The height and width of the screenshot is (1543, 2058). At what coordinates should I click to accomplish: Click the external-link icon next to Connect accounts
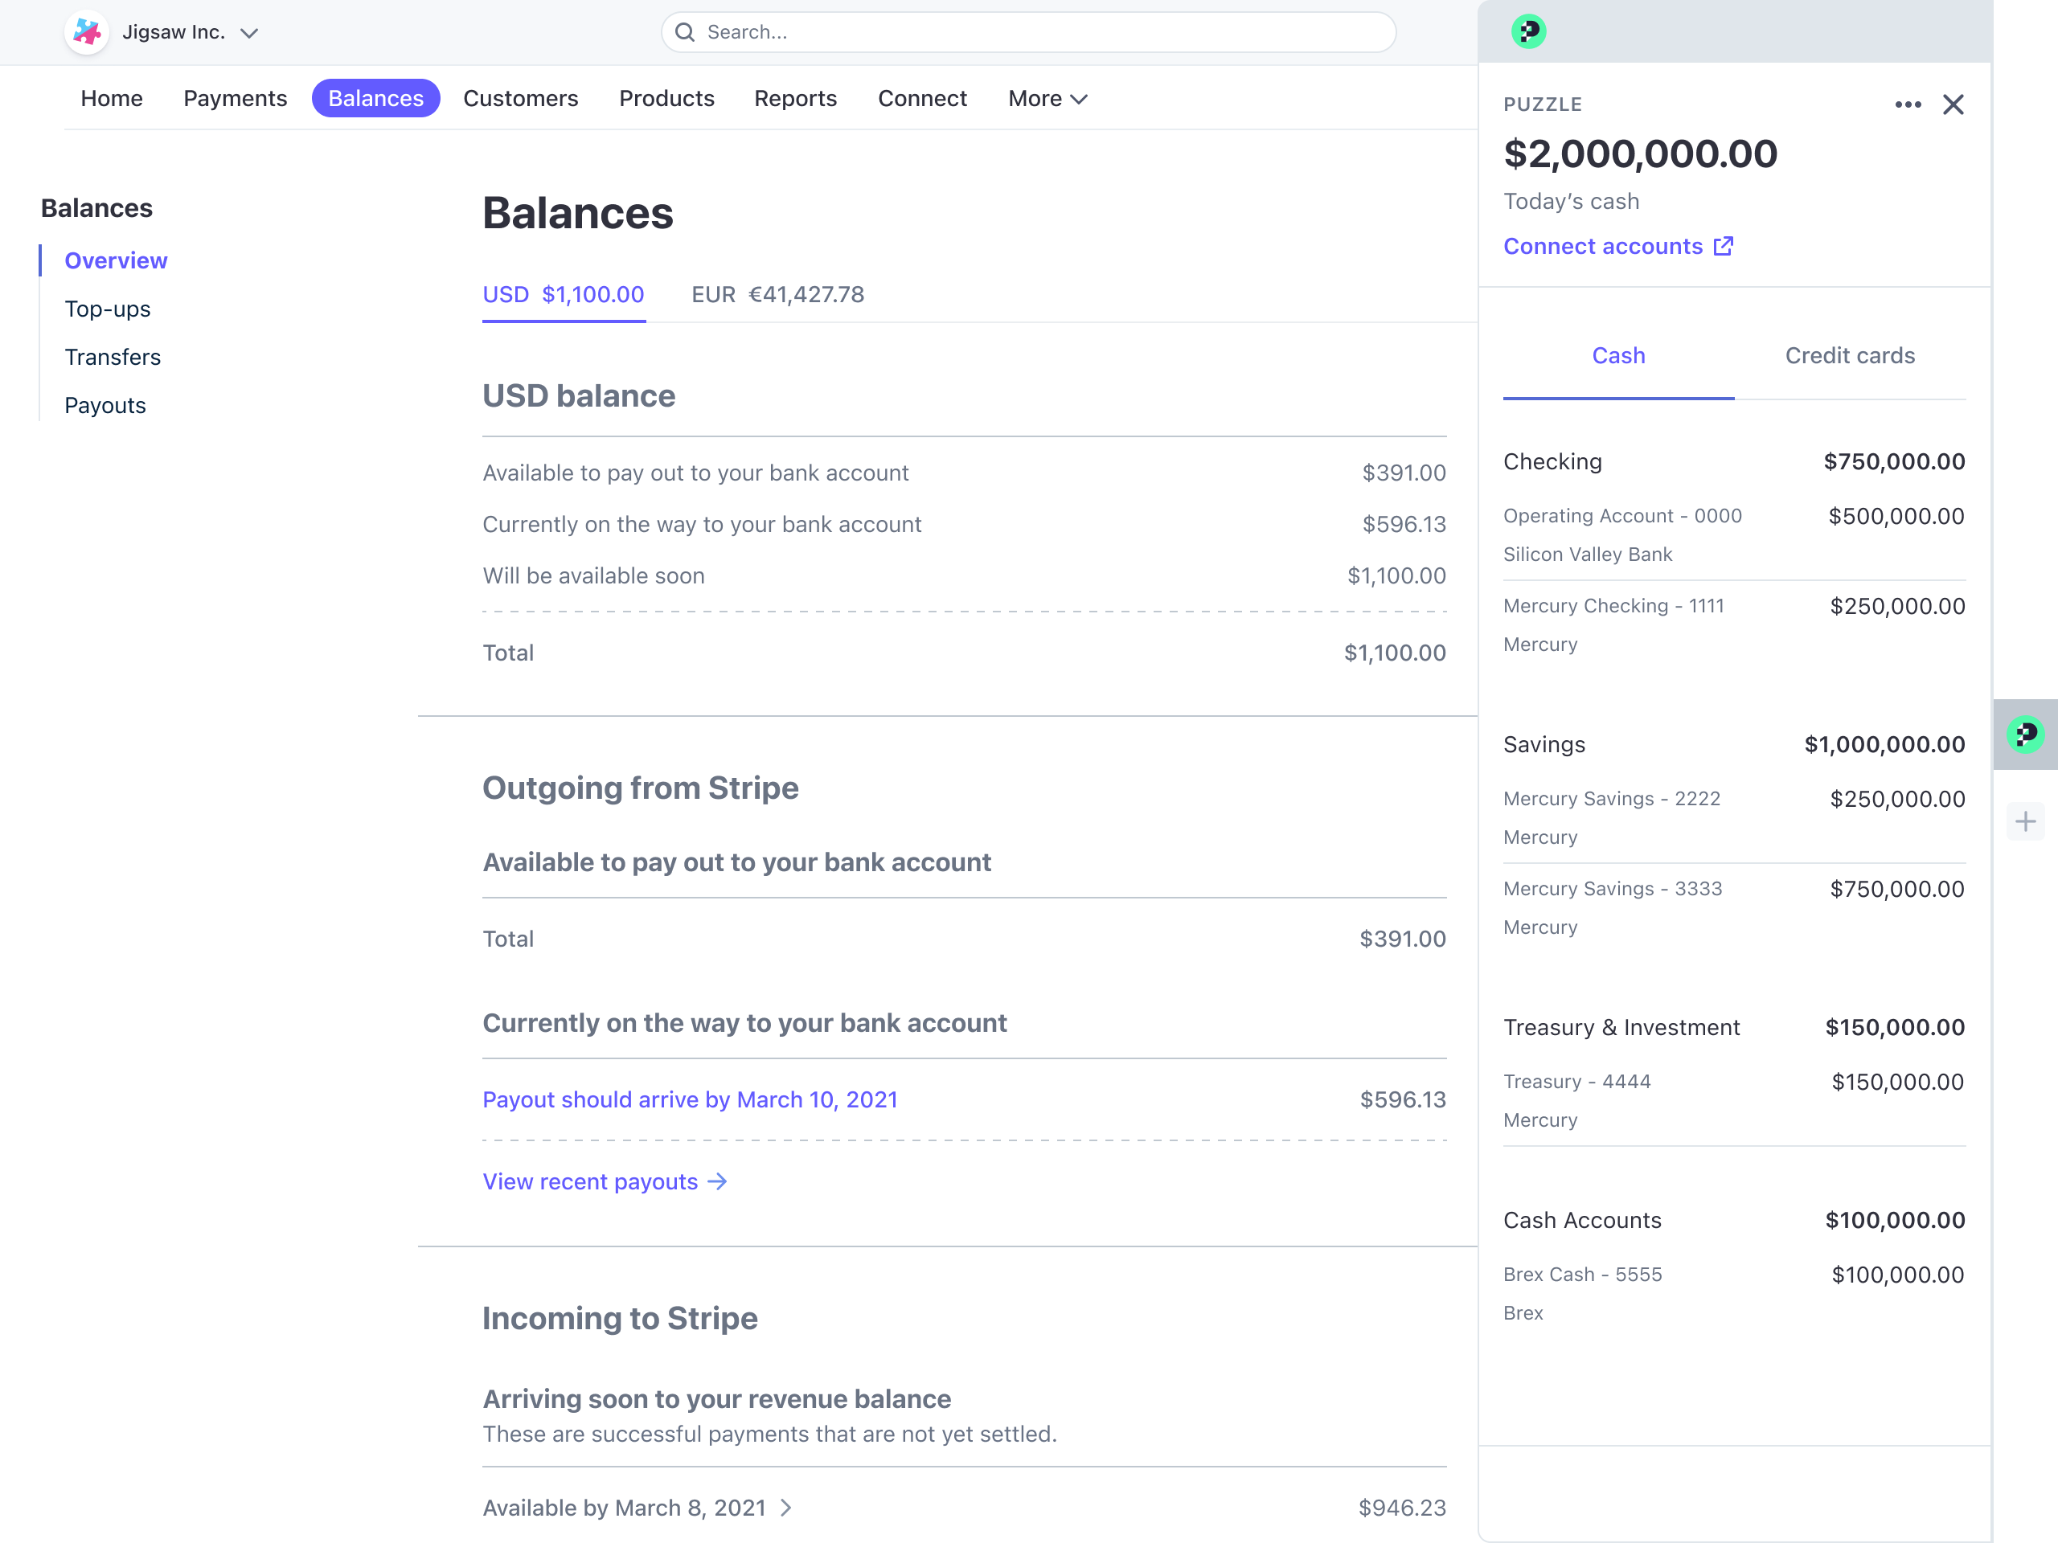coord(1723,246)
